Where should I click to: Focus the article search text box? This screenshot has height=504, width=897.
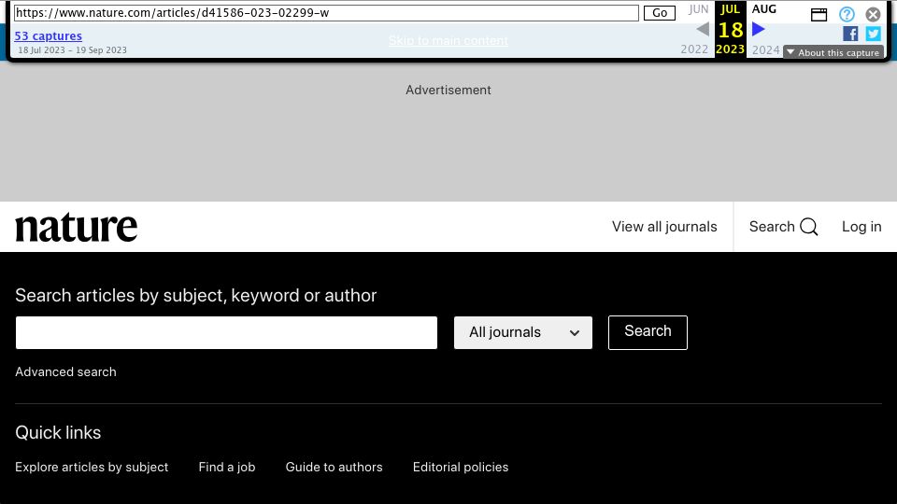click(x=226, y=332)
